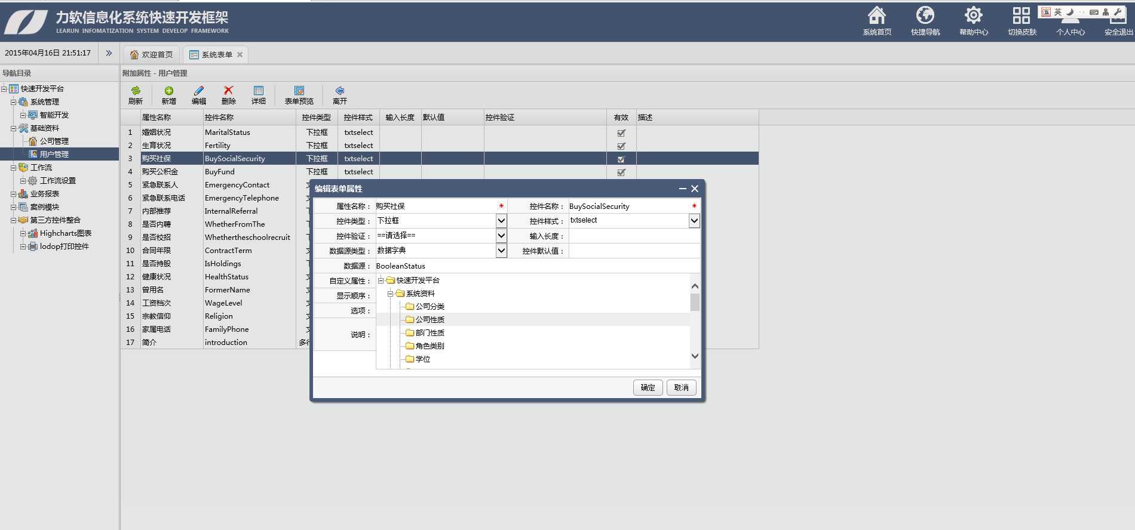Expand the 案例模块 tree node

tap(13, 207)
